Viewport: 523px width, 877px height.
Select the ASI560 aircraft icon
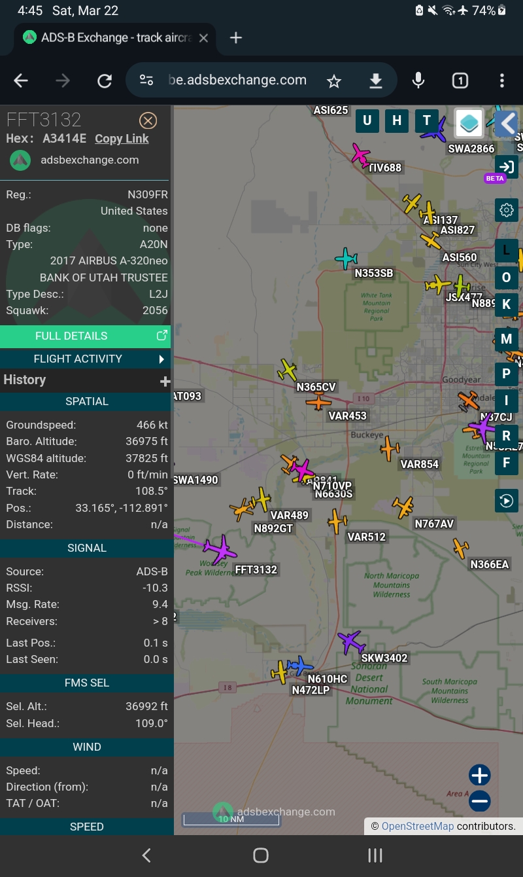pyautogui.click(x=431, y=240)
